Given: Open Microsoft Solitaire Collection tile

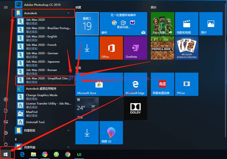Looking at the screenshot, I should point(186,48).
